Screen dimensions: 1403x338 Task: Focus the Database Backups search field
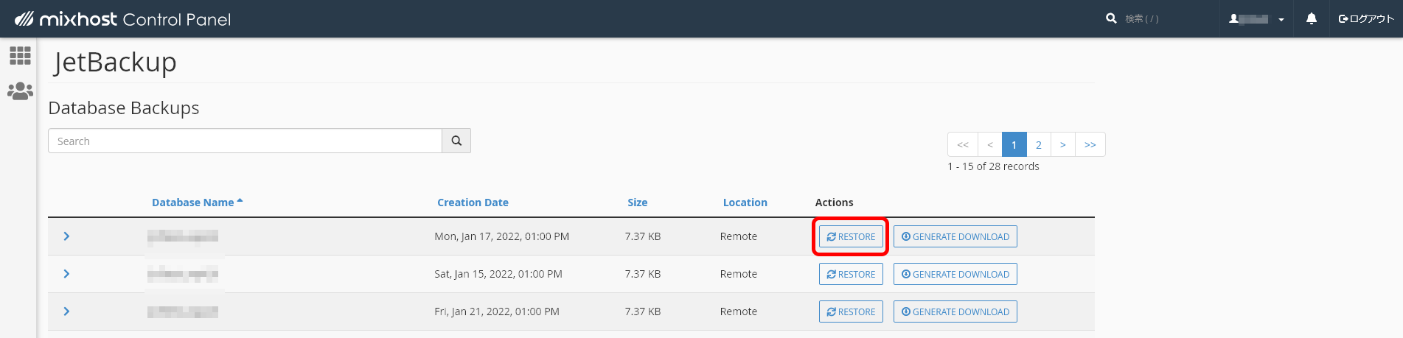[x=245, y=141]
